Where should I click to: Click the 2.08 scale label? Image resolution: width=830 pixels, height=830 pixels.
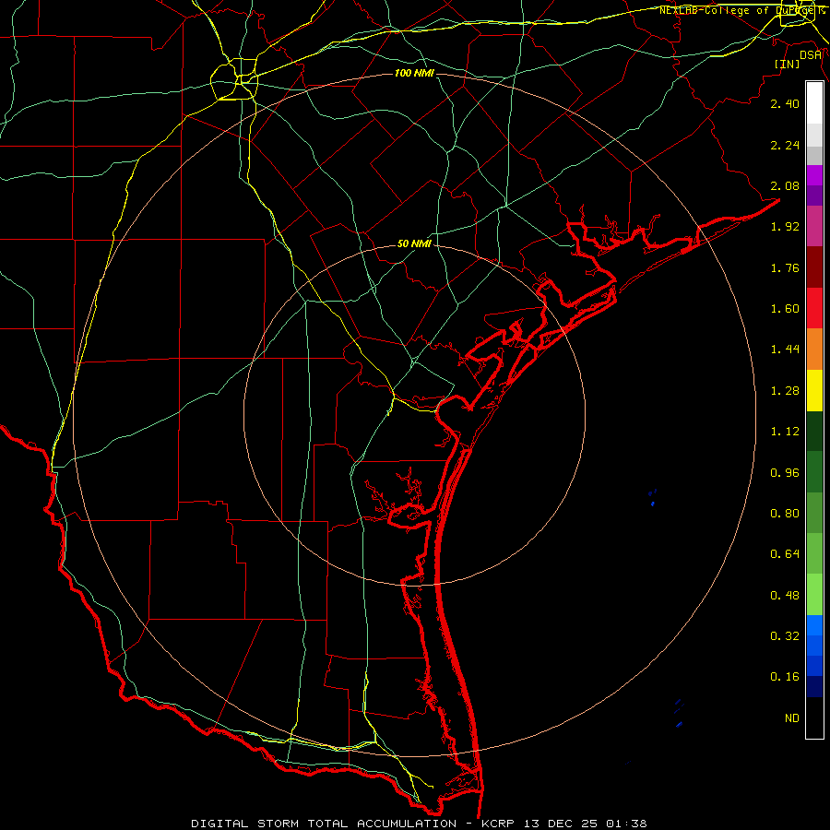point(785,185)
